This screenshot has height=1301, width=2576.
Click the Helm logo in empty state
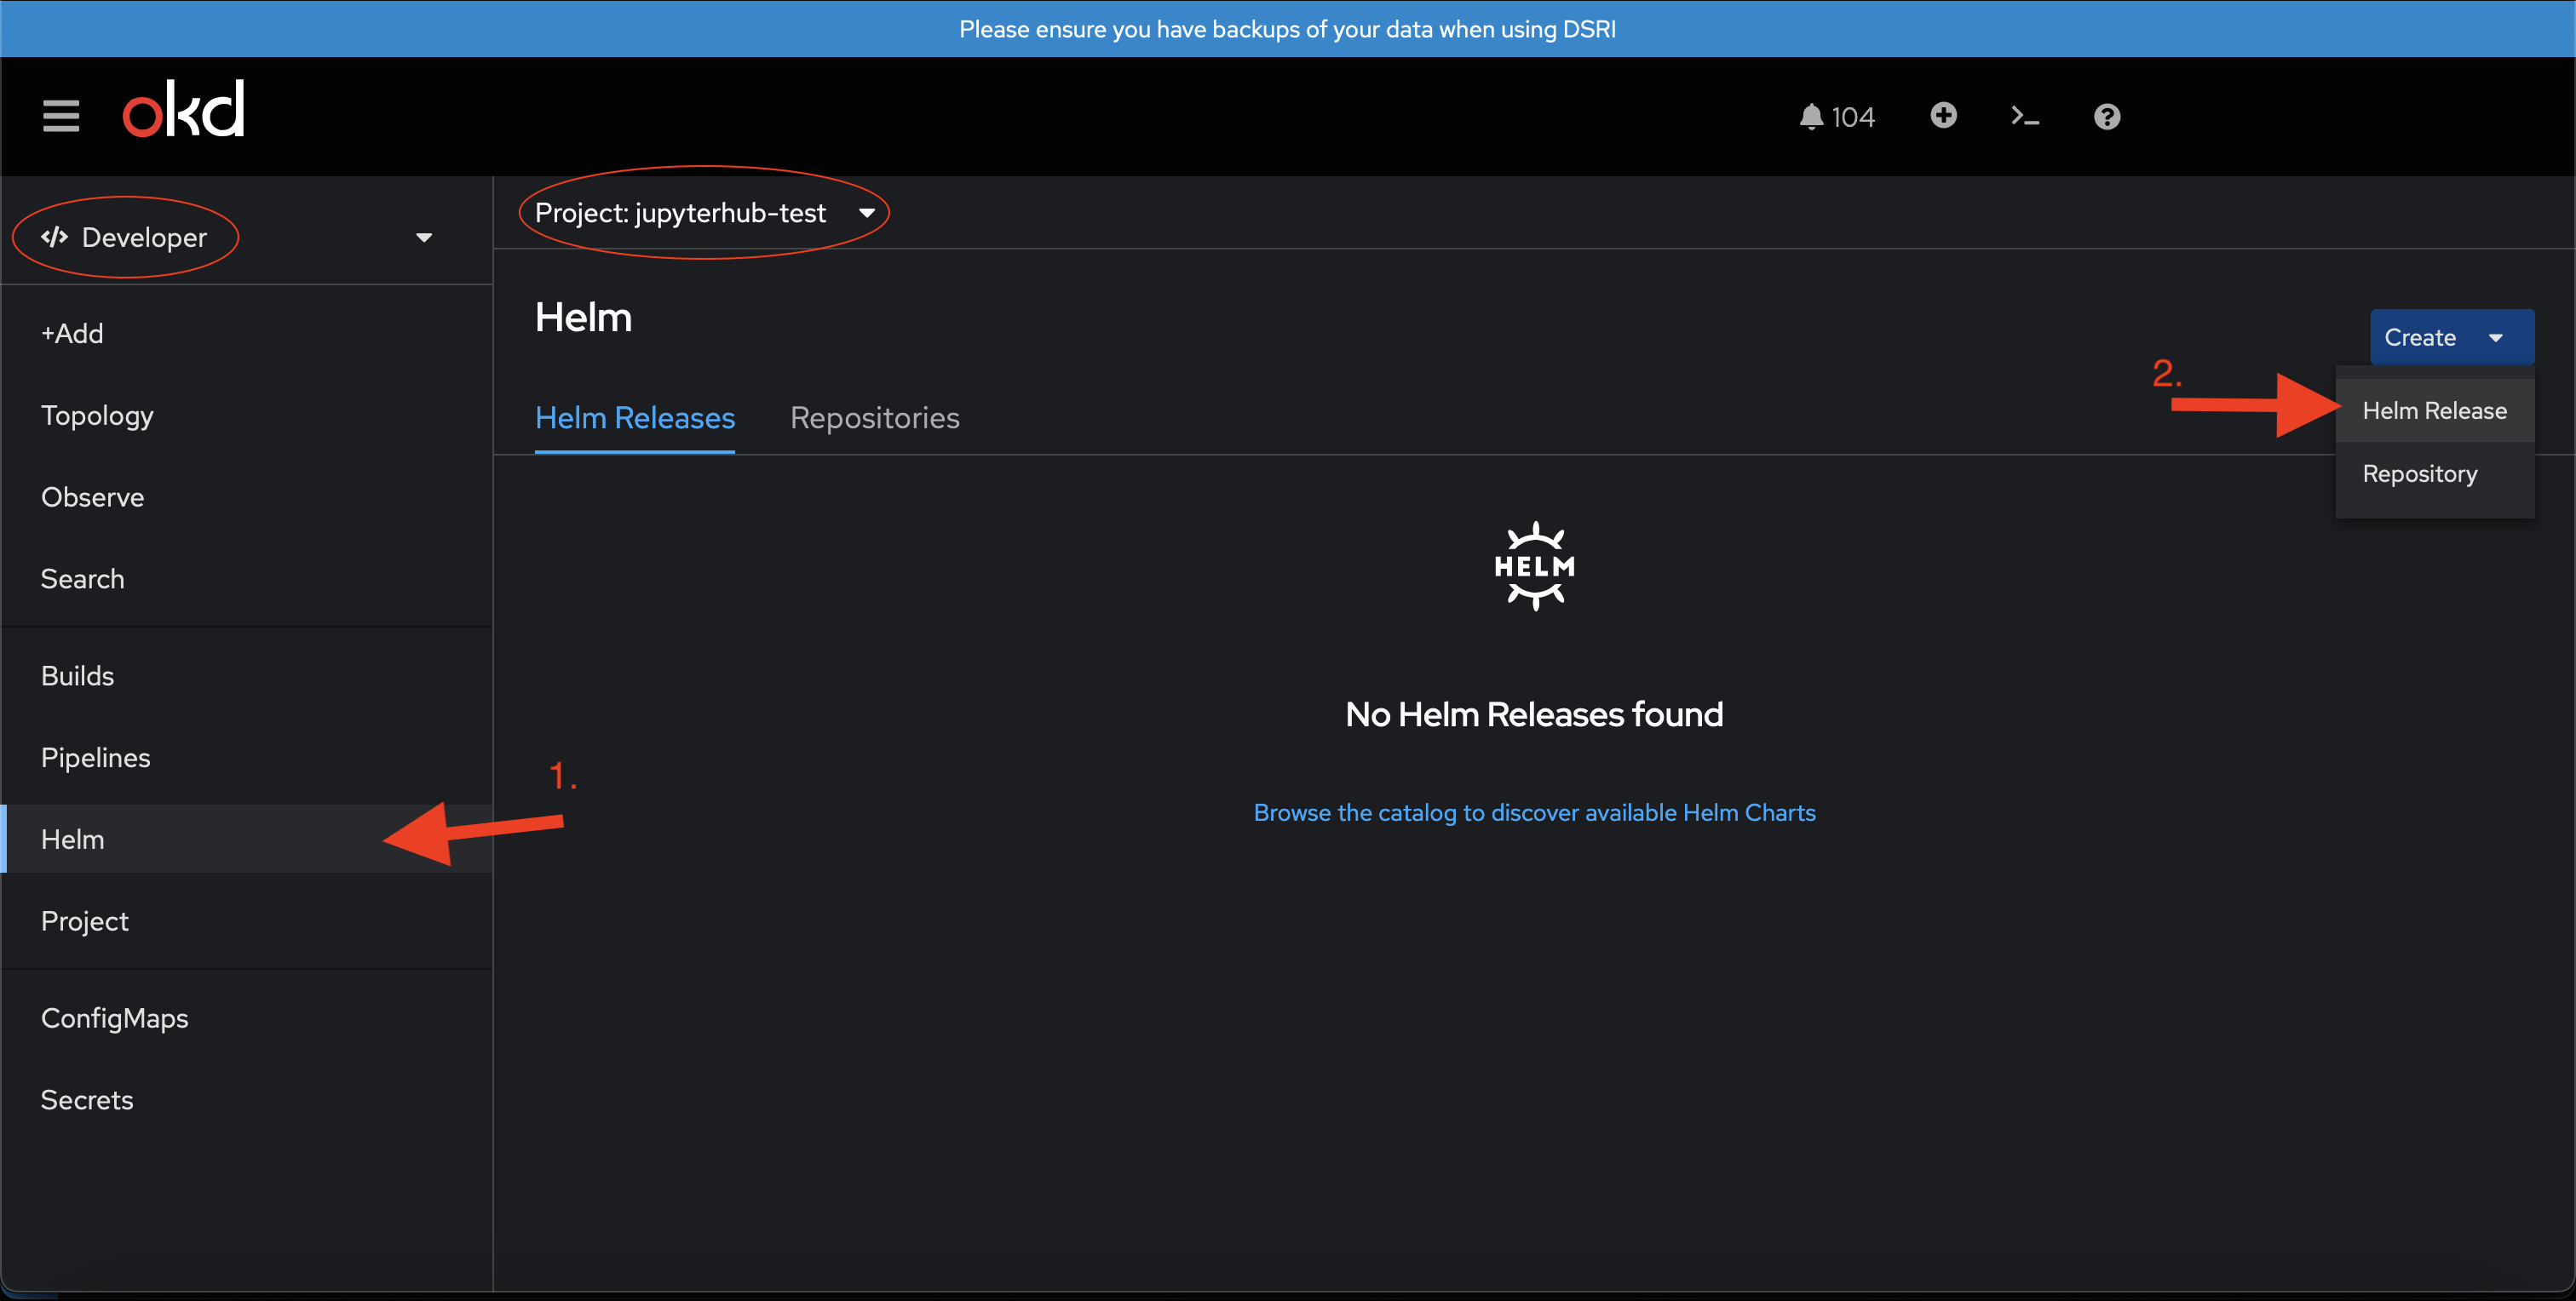click(x=1534, y=565)
